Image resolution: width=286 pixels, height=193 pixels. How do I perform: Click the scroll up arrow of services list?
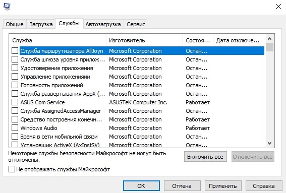point(269,39)
